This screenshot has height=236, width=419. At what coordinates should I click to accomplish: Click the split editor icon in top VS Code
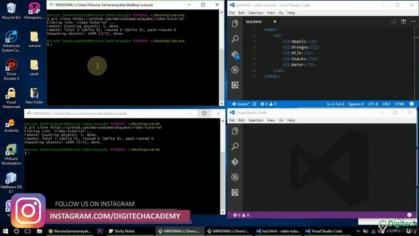click(403, 22)
